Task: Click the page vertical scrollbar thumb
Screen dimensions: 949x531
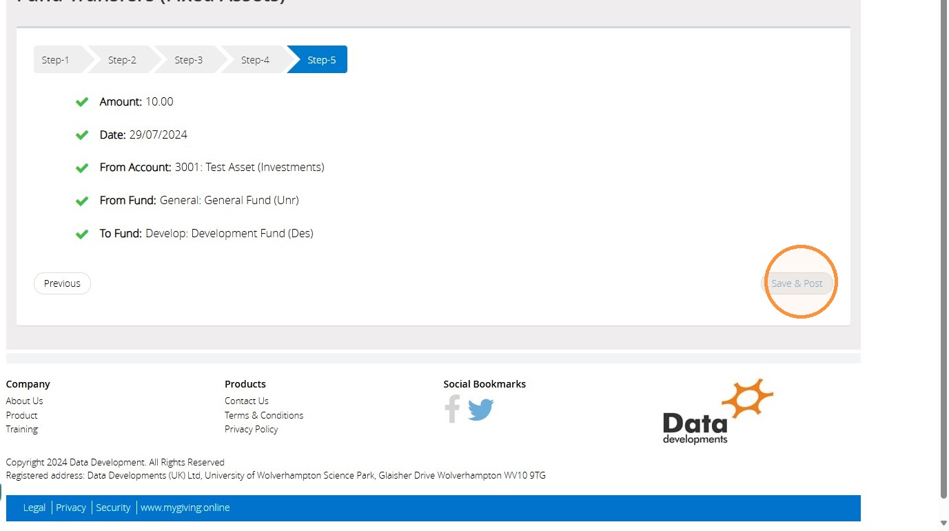Action: (x=943, y=248)
